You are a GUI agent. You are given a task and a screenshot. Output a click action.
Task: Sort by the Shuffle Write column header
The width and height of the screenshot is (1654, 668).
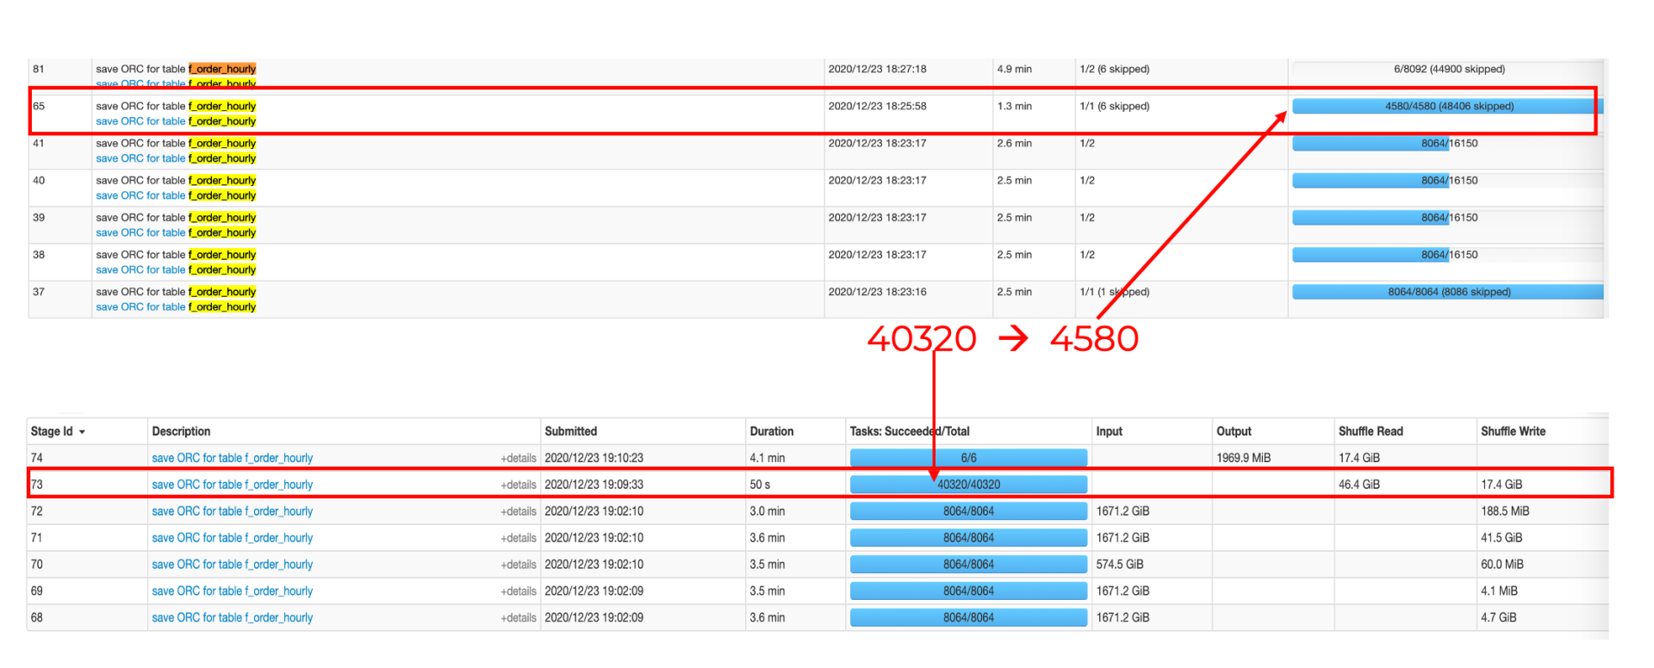point(1512,432)
